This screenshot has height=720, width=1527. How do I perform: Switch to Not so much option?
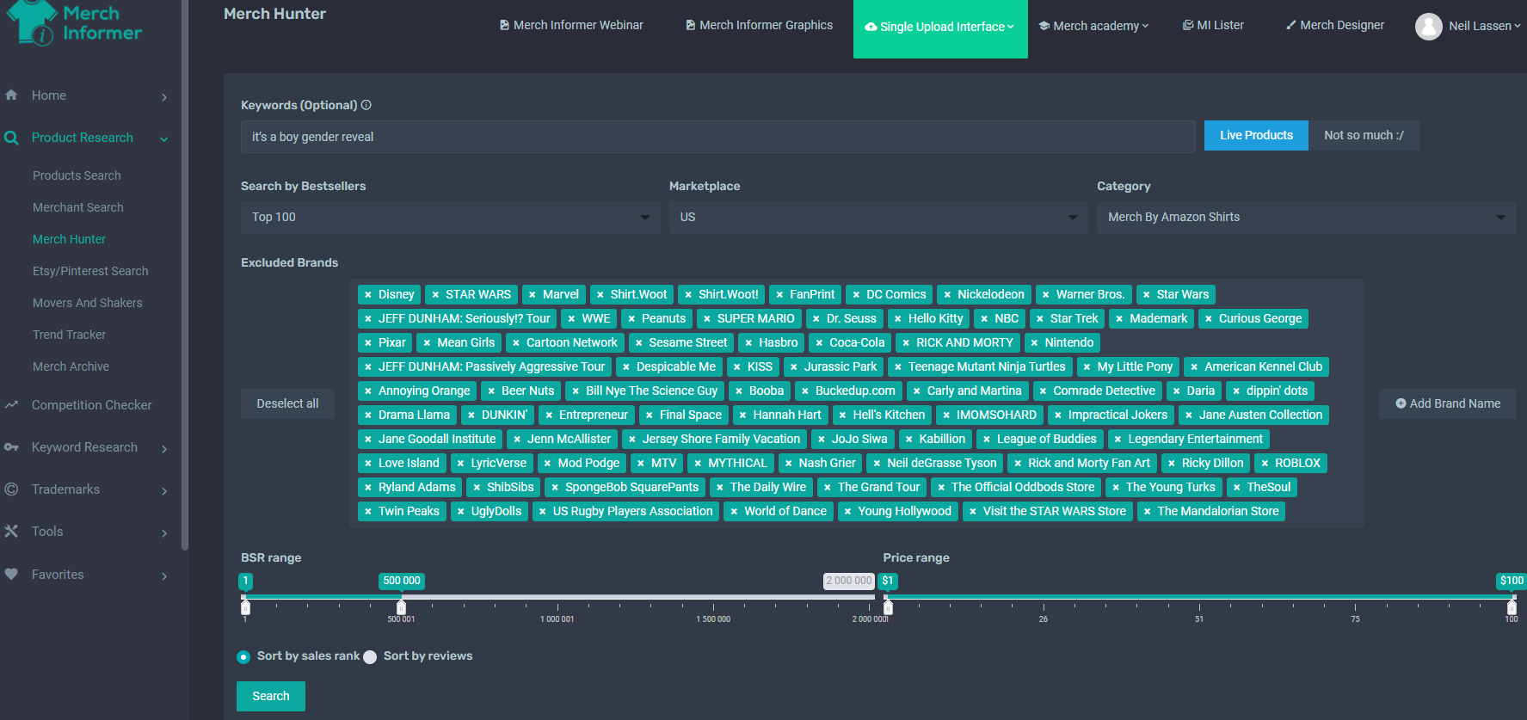tap(1364, 135)
